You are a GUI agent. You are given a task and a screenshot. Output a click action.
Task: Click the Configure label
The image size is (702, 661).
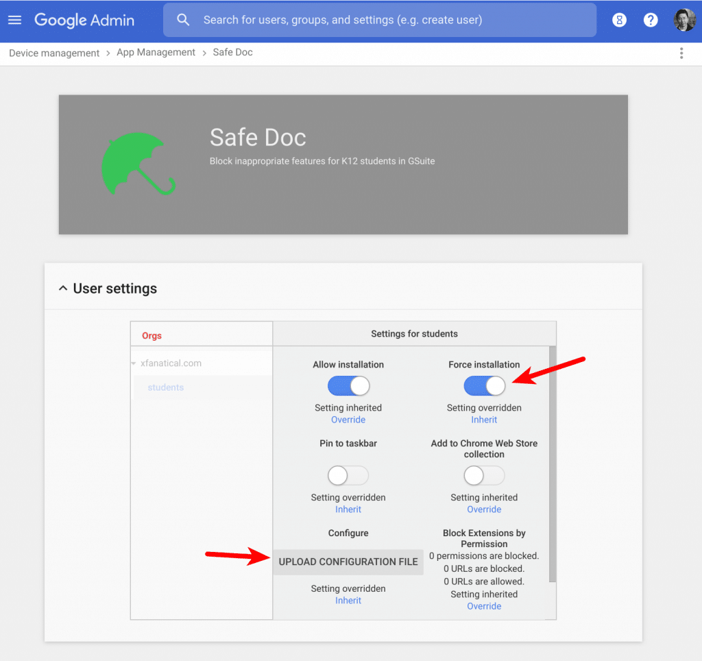coord(348,533)
